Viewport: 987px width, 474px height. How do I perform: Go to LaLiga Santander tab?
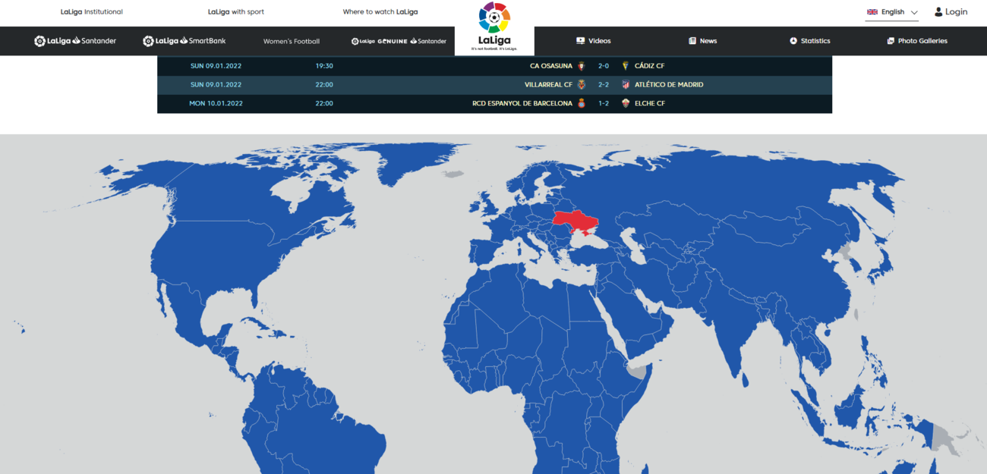(x=75, y=41)
